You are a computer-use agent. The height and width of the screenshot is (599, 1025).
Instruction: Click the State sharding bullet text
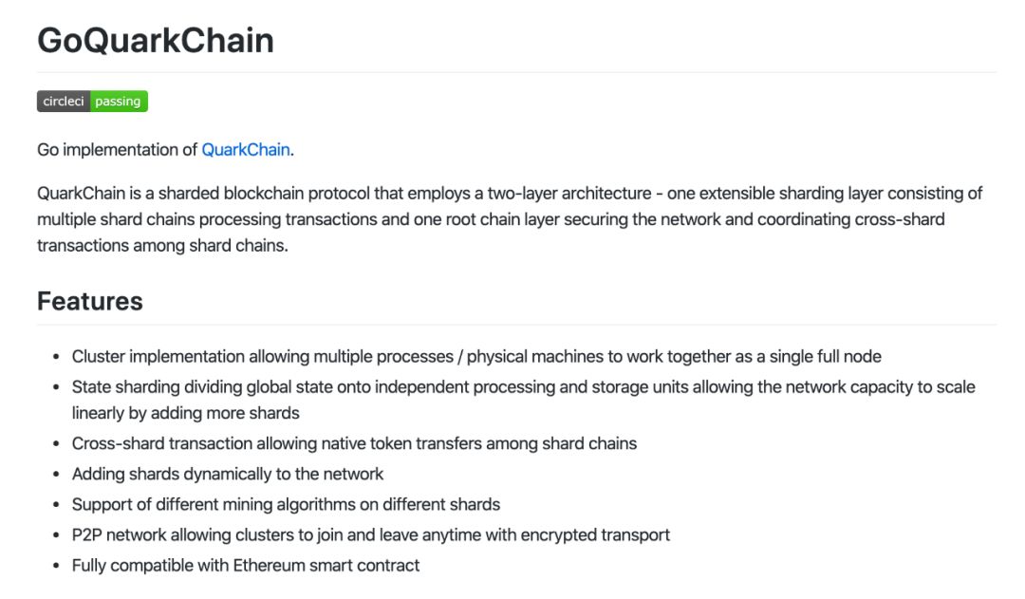coord(524,400)
